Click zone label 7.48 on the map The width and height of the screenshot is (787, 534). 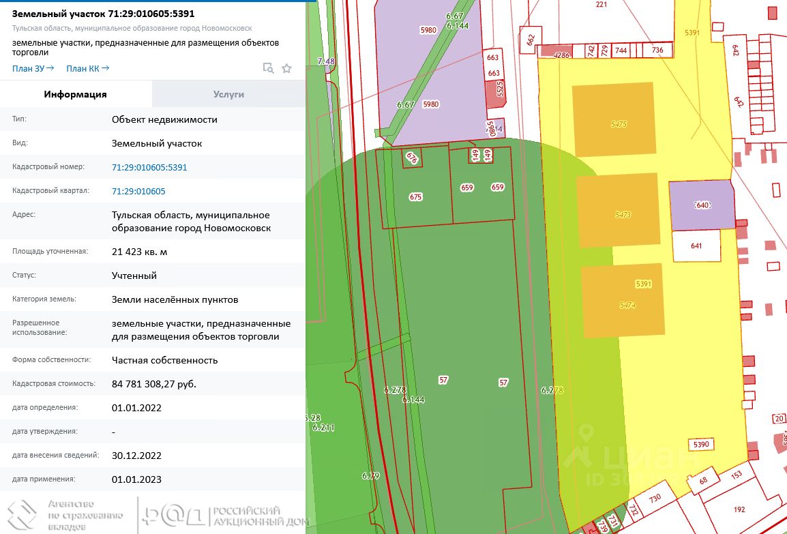[x=326, y=61]
